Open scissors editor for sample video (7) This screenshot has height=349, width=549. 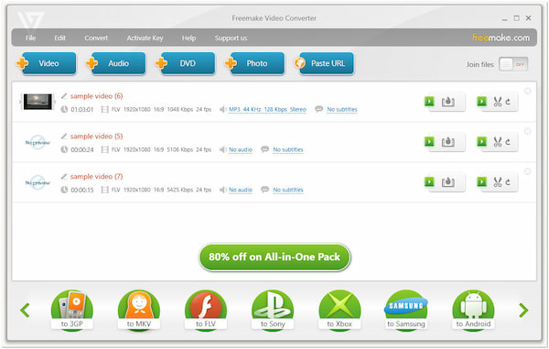pyautogui.click(x=498, y=182)
